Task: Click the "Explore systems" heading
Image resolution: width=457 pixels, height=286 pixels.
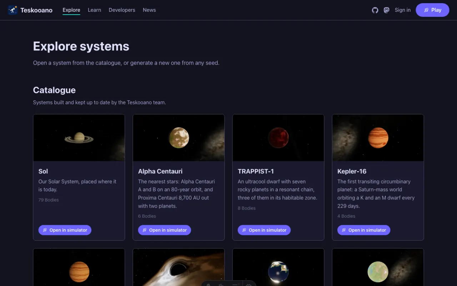Action: coord(81,46)
